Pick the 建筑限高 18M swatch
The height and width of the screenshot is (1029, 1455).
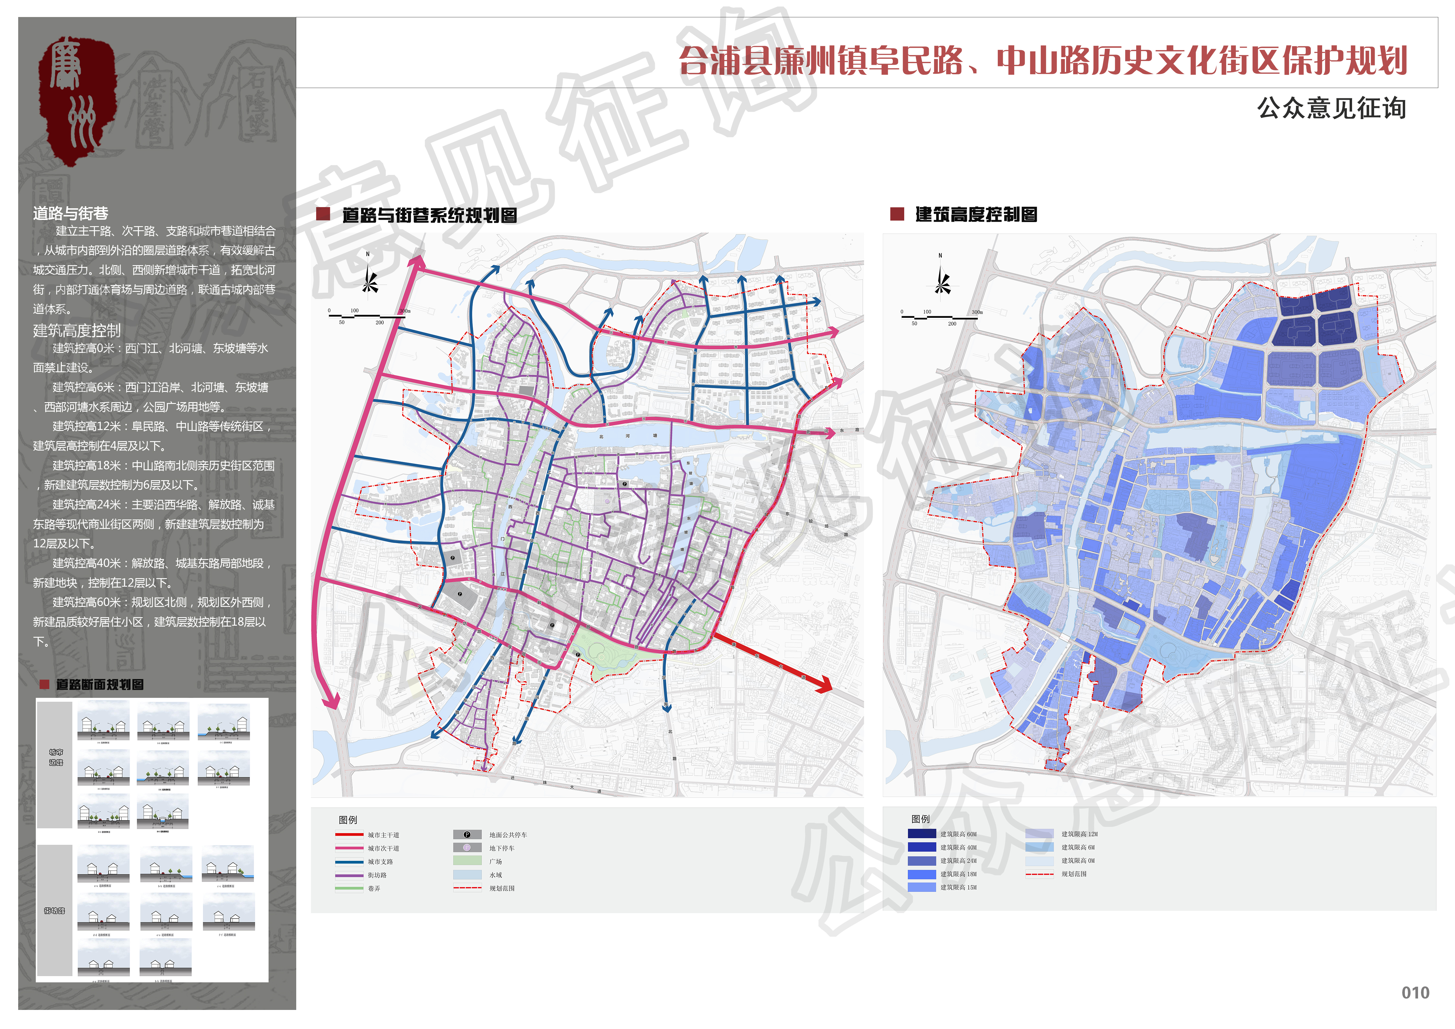(922, 874)
